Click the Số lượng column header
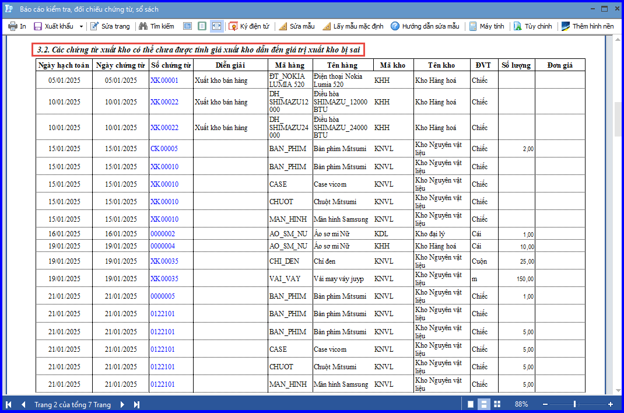 tap(516, 65)
